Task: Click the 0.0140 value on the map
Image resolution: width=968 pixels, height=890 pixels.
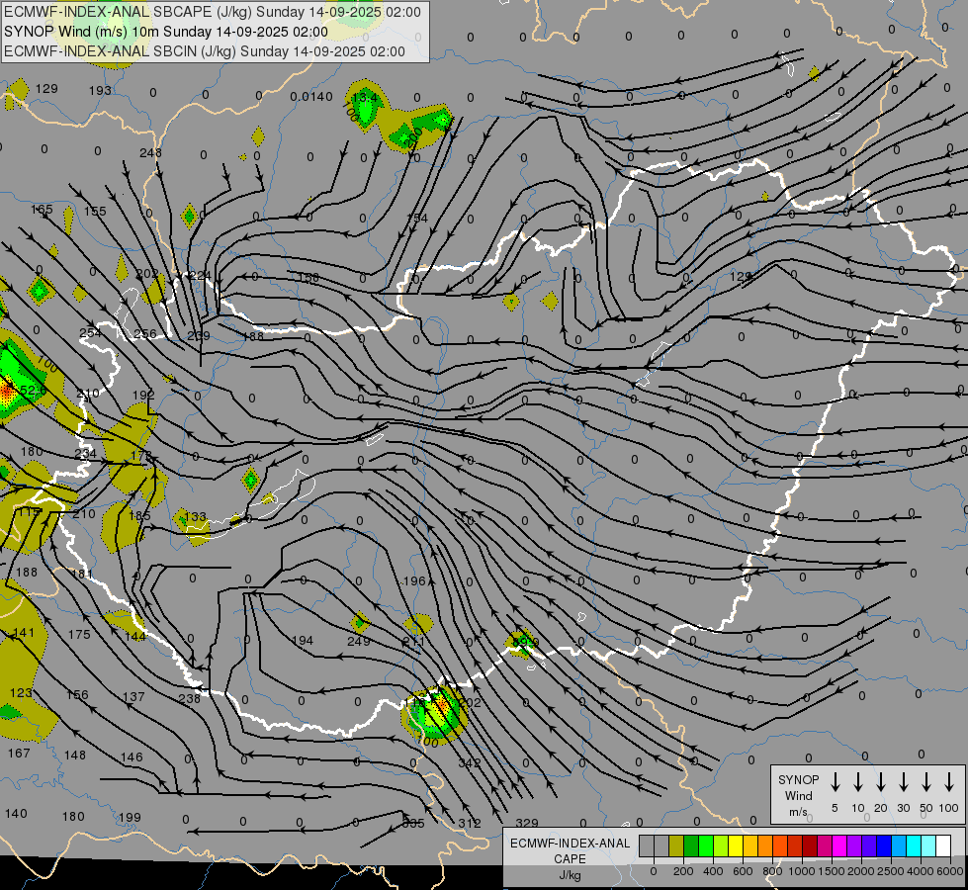Action: point(311,96)
